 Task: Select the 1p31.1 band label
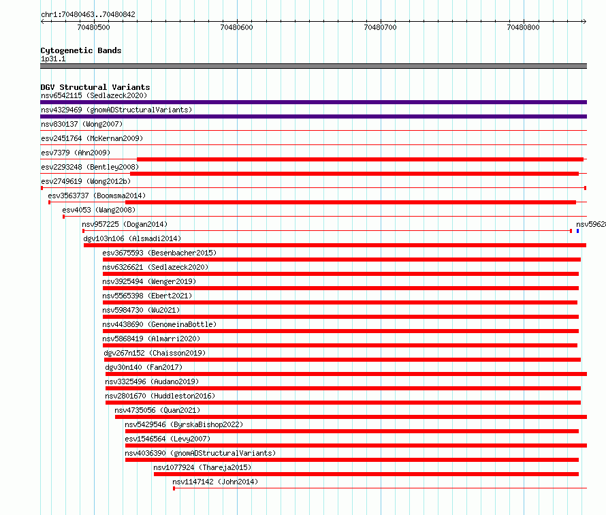click(x=53, y=59)
